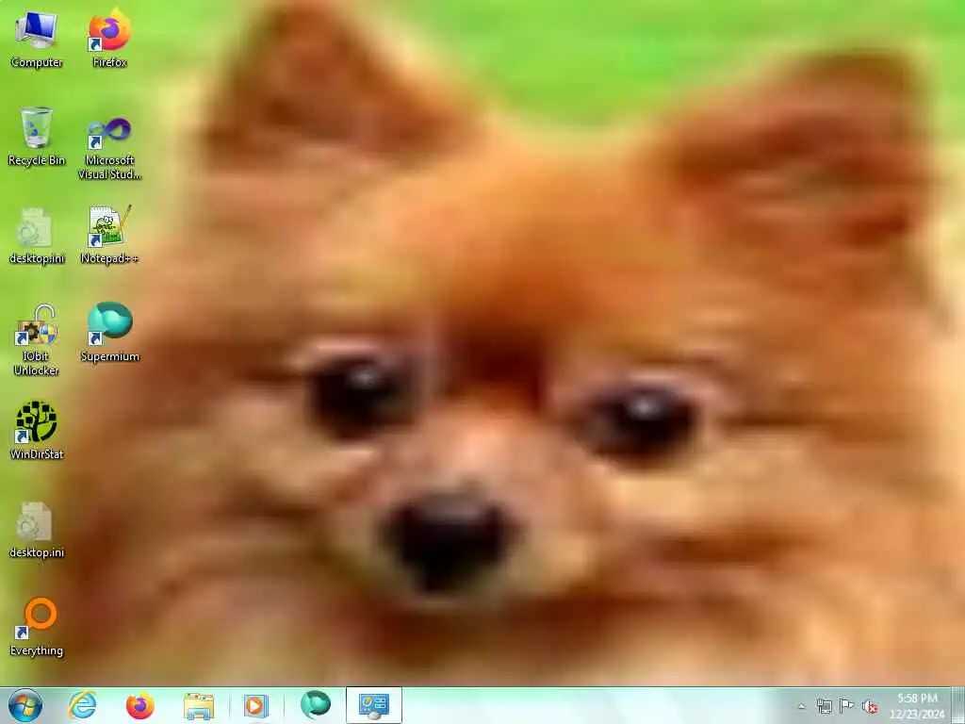Screen dimensions: 965x724
Task: Switch to the active Control Panel taskbar item
Action: click(373, 705)
